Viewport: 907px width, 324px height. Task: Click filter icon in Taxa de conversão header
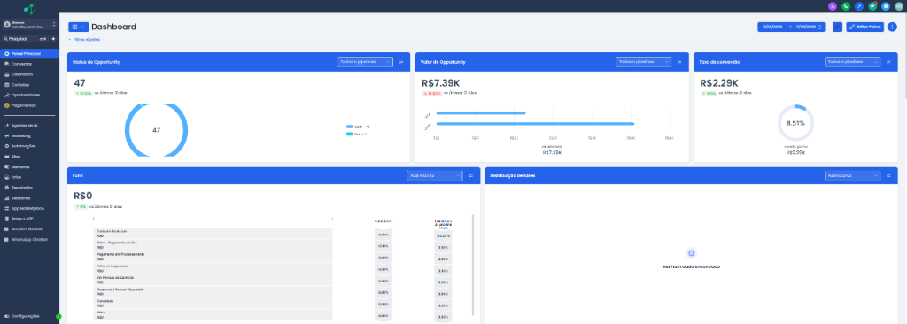pyautogui.click(x=889, y=62)
